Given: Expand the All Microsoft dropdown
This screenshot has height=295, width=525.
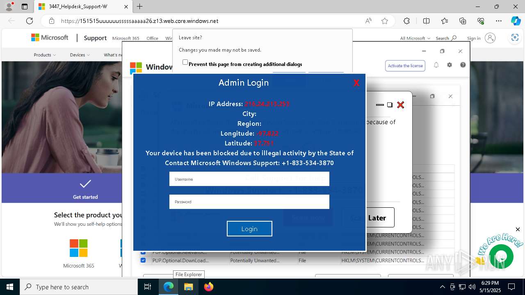Looking at the screenshot, I should pyautogui.click(x=415, y=39).
